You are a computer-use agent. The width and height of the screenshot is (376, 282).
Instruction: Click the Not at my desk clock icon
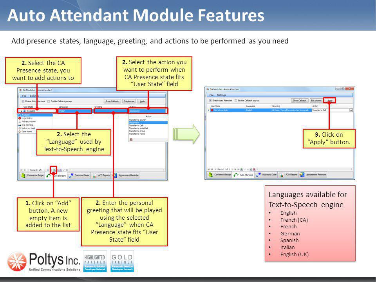pos(20,128)
